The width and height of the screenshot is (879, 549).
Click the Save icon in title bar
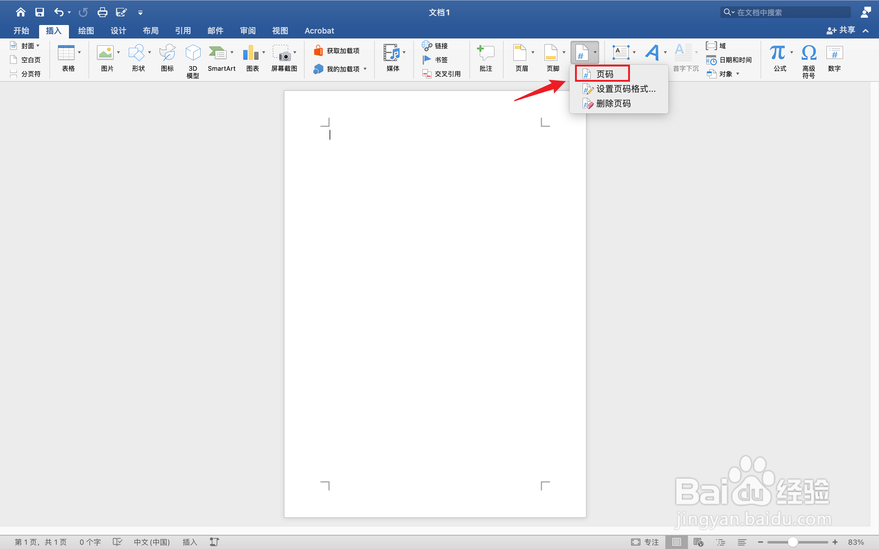click(39, 12)
